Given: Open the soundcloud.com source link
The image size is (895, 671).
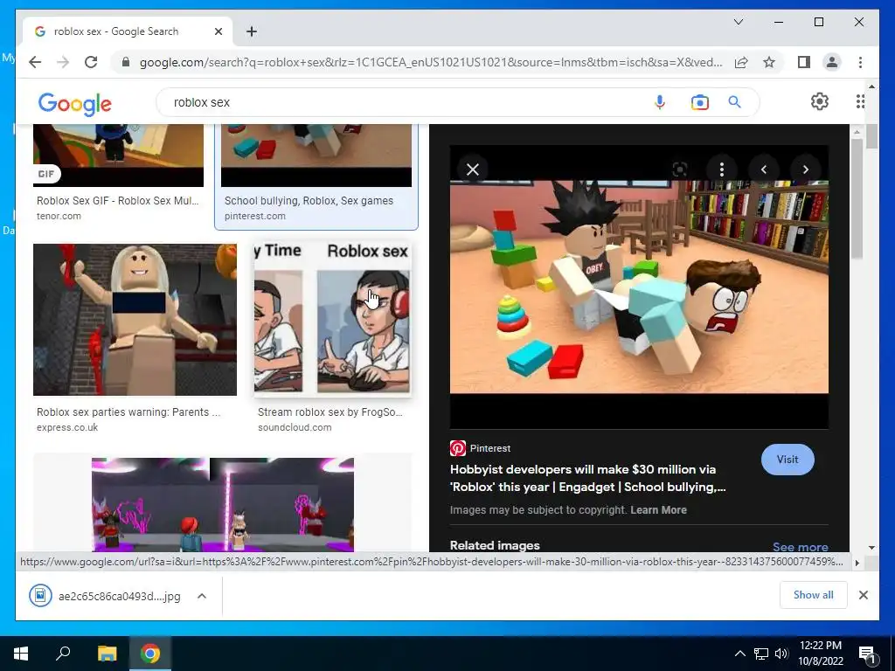Looking at the screenshot, I should [x=295, y=427].
